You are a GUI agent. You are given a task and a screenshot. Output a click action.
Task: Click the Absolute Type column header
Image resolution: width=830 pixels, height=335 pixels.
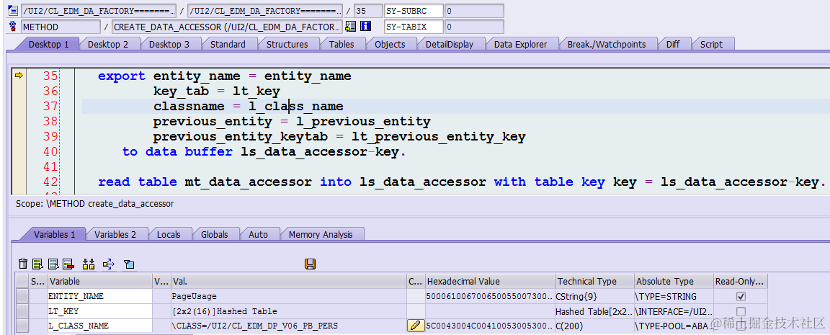pos(674,282)
